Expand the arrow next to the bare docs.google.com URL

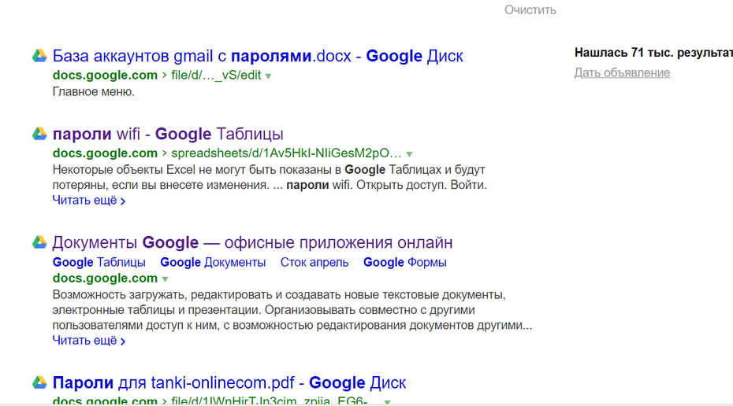(165, 279)
